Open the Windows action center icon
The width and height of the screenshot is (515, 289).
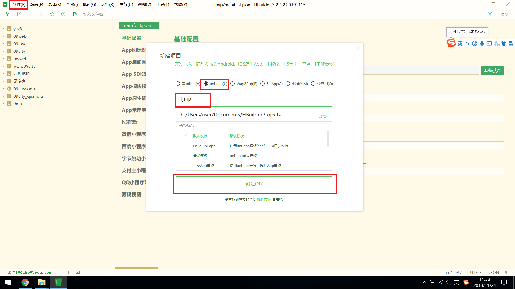(504, 282)
